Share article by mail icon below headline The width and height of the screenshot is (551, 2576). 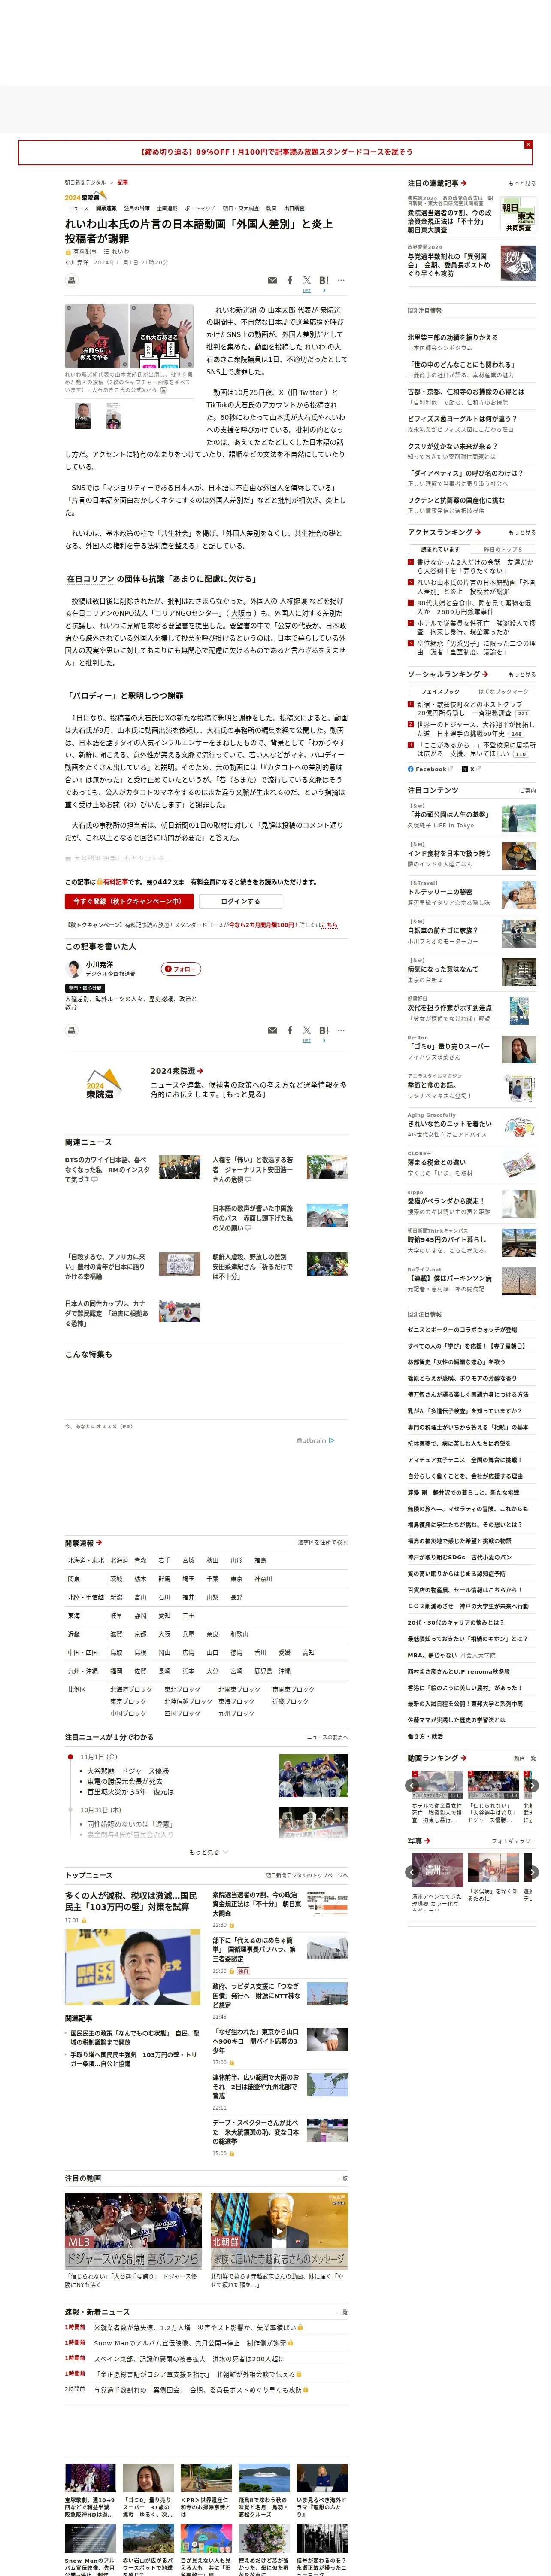click(273, 281)
